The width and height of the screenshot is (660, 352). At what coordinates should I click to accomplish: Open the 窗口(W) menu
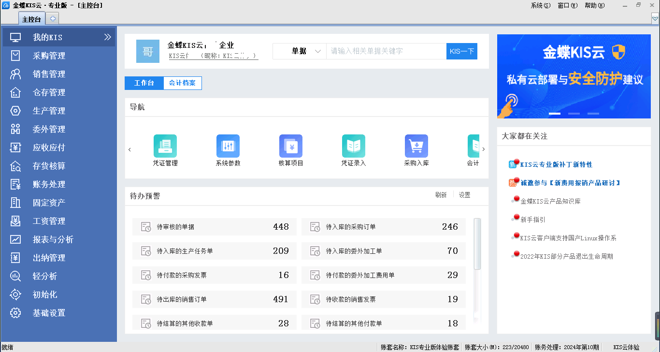[x=567, y=6]
